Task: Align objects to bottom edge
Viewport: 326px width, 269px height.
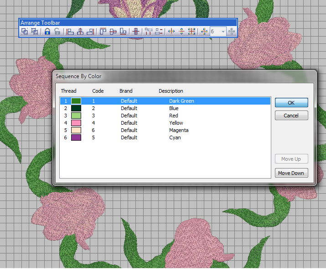Action: [123, 32]
